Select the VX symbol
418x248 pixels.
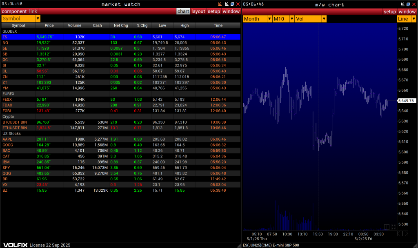5,185
